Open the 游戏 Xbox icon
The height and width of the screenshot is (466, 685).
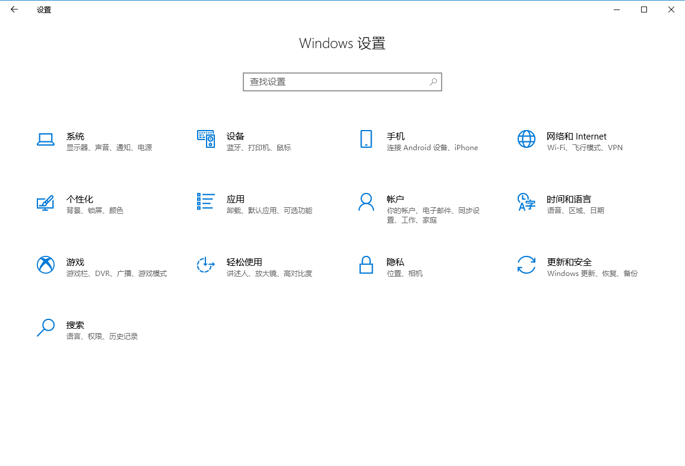[46, 265]
